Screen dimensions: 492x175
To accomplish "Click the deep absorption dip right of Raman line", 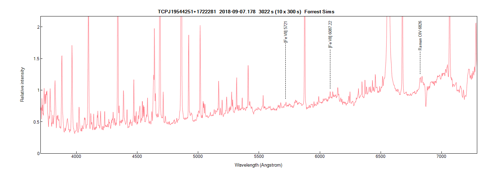I will coord(426,105).
